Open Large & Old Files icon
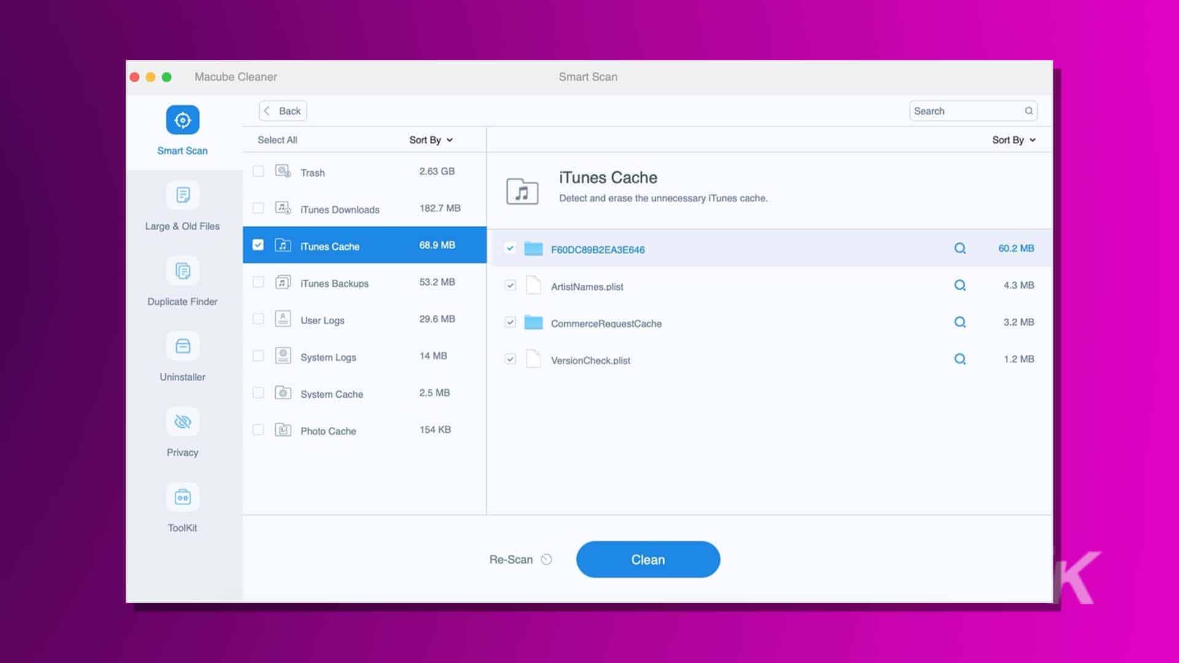Viewport: 1179px width, 663px height. tap(182, 195)
